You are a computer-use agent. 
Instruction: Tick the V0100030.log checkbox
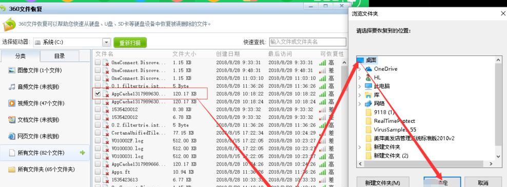[98, 149]
